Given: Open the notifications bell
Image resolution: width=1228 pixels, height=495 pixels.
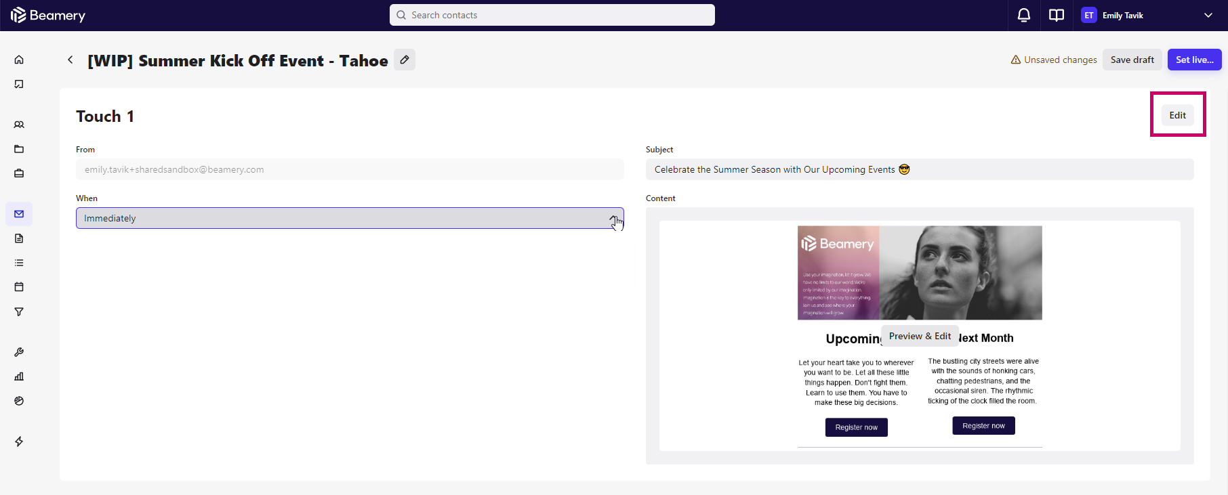Looking at the screenshot, I should tap(1024, 15).
